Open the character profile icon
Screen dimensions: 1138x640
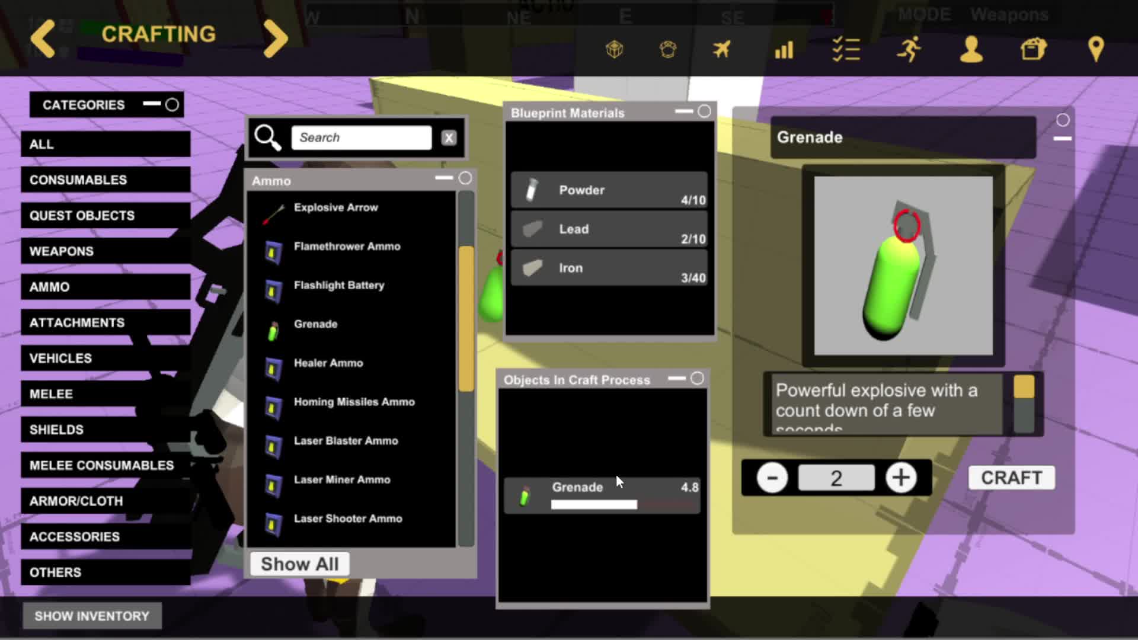tap(971, 49)
